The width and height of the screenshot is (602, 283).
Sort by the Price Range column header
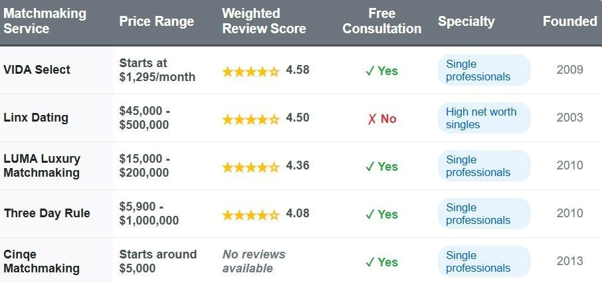coord(157,22)
